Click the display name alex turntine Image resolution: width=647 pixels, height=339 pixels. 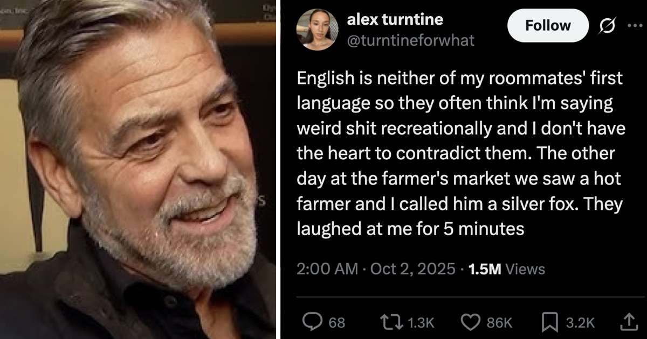(395, 20)
